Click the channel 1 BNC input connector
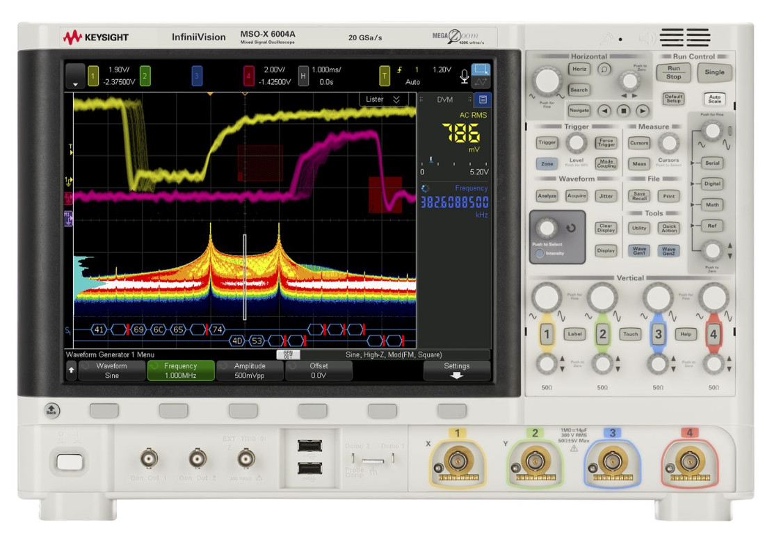 click(458, 462)
